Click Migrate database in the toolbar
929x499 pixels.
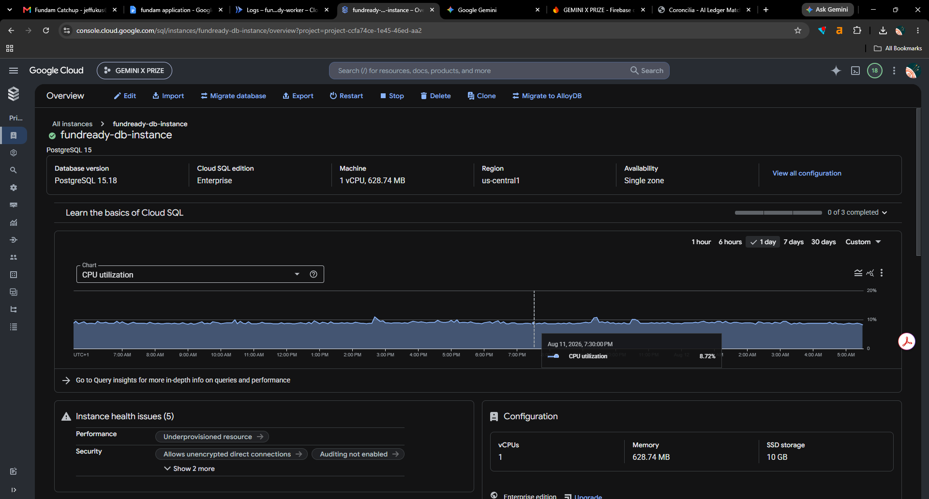pyautogui.click(x=233, y=96)
